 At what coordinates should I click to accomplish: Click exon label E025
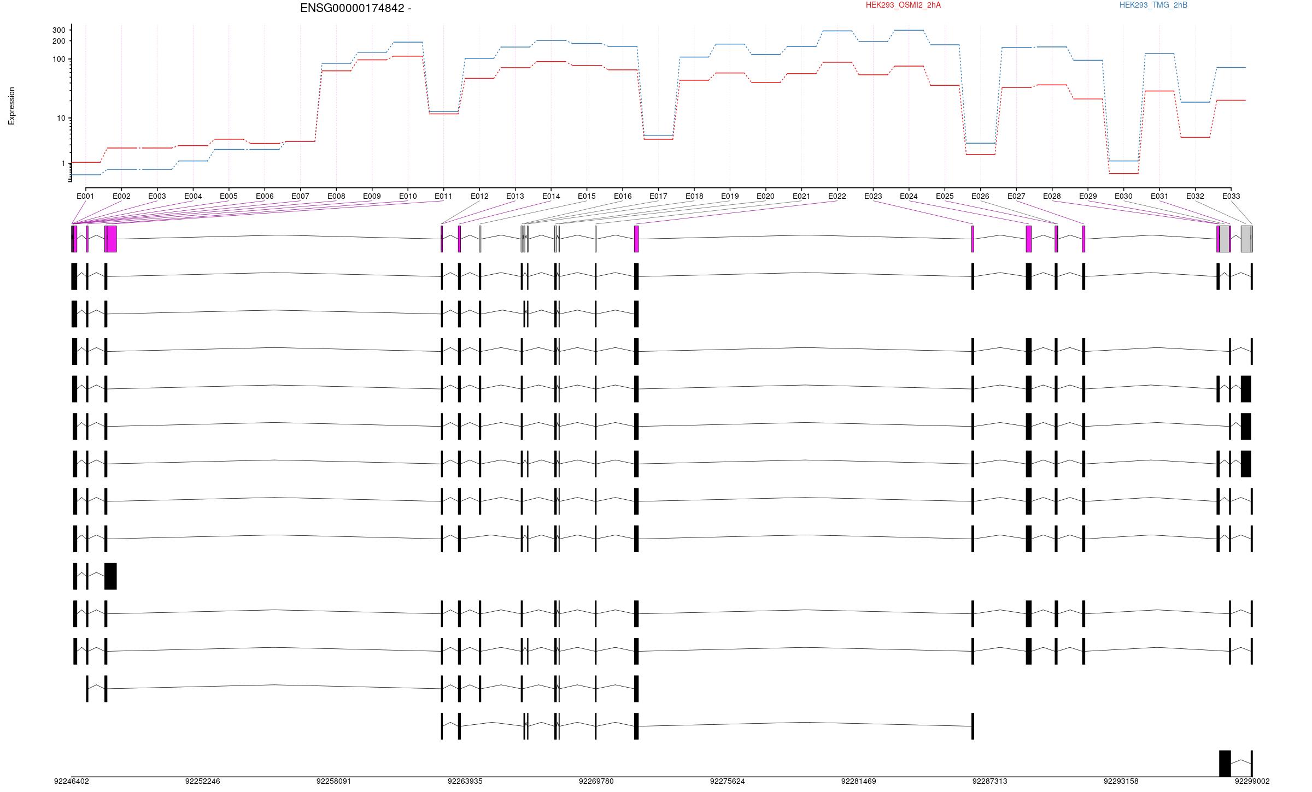click(x=945, y=196)
